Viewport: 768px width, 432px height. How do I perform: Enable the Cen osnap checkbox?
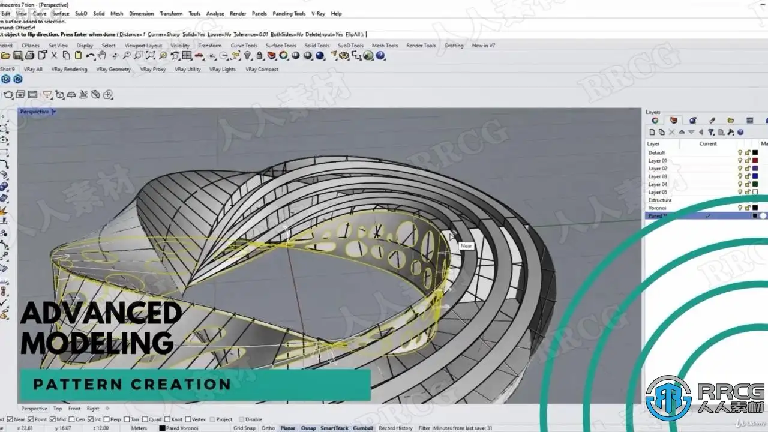point(72,419)
